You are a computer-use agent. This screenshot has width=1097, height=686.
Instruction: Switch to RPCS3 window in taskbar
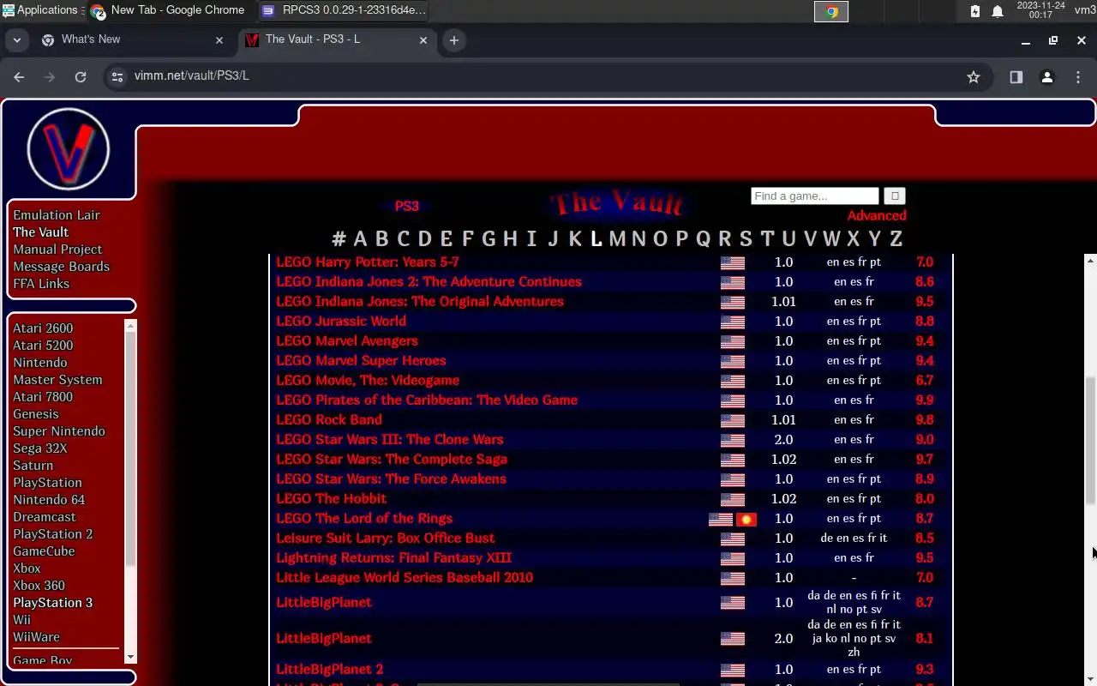[x=344, y=10]
